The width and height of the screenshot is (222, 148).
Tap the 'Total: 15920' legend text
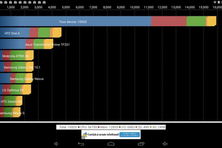[x=68, y=127]
